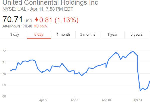Click the Apr 11 date axis label

(138, 100)
